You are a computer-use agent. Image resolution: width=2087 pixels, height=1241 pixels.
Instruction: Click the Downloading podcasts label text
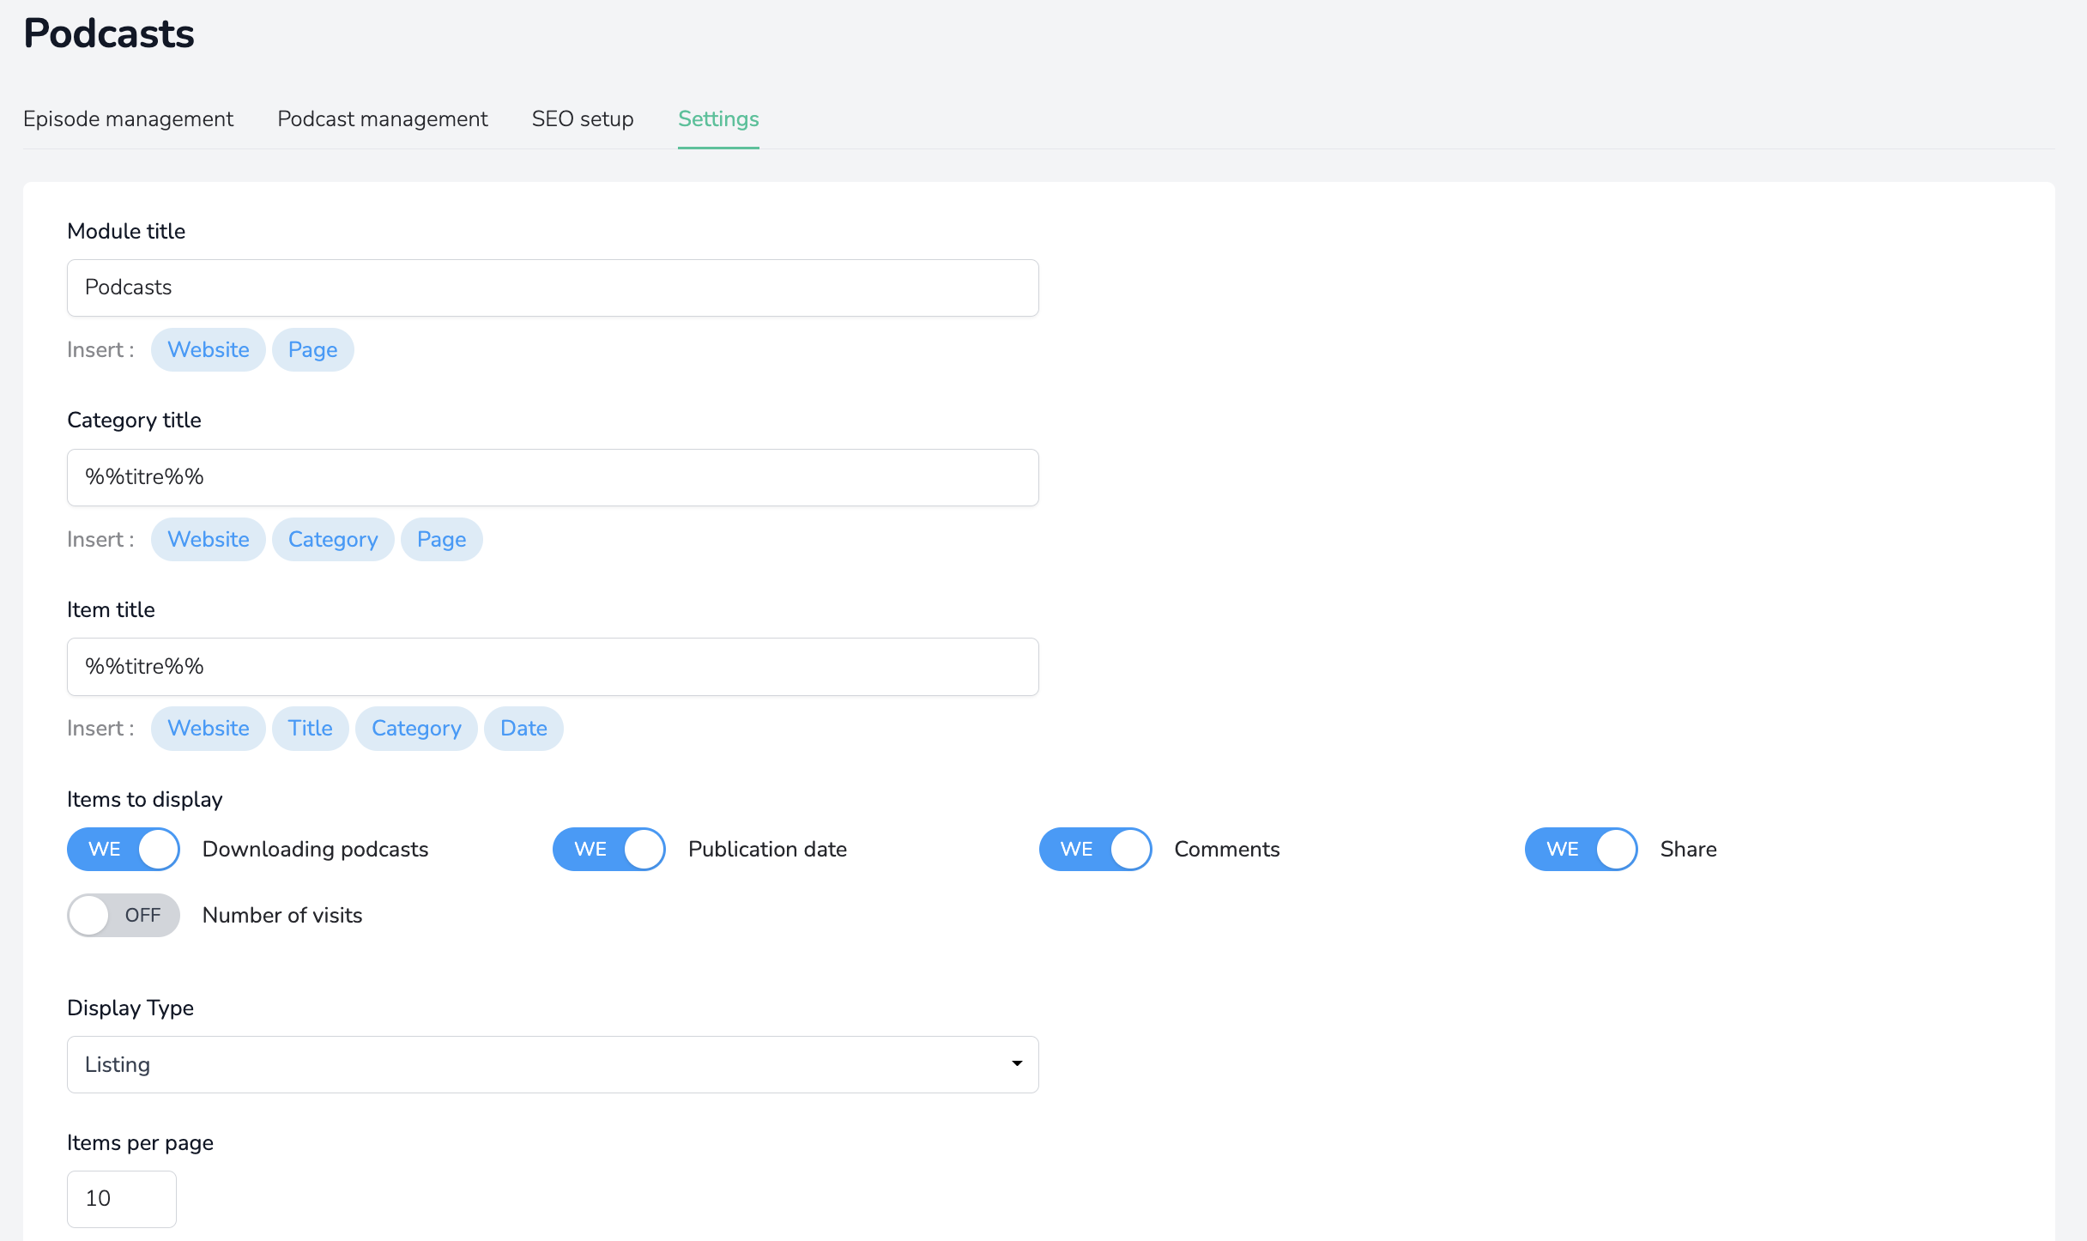315,849
